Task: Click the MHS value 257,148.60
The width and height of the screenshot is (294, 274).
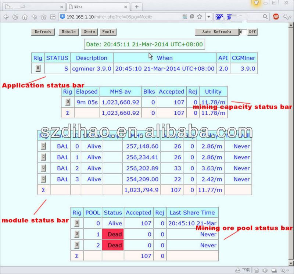Action: 142,146
